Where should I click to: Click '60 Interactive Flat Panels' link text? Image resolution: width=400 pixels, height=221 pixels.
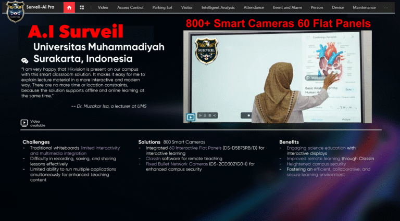pyautogui.click(x=195, y=148)
